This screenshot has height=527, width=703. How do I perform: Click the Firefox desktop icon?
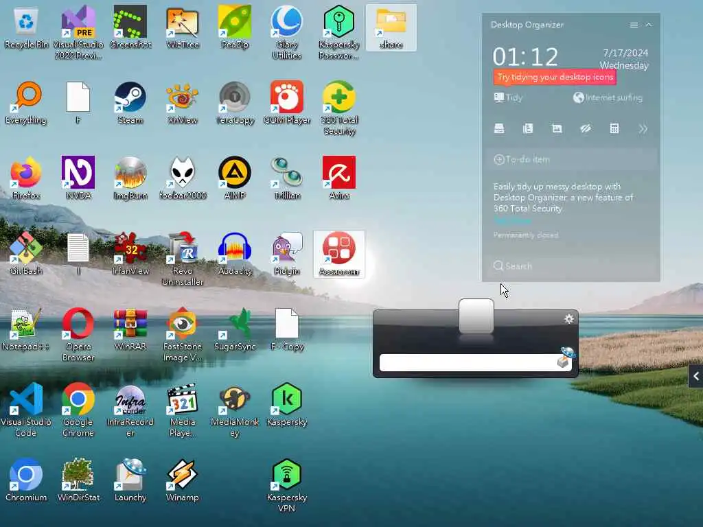click(x=26, y=178)
